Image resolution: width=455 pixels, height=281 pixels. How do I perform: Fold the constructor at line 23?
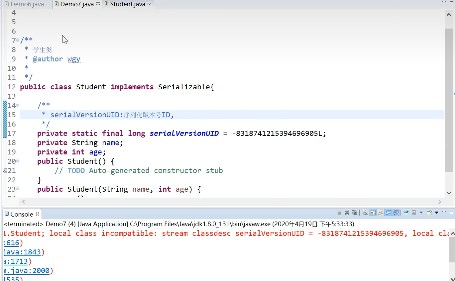18,189
